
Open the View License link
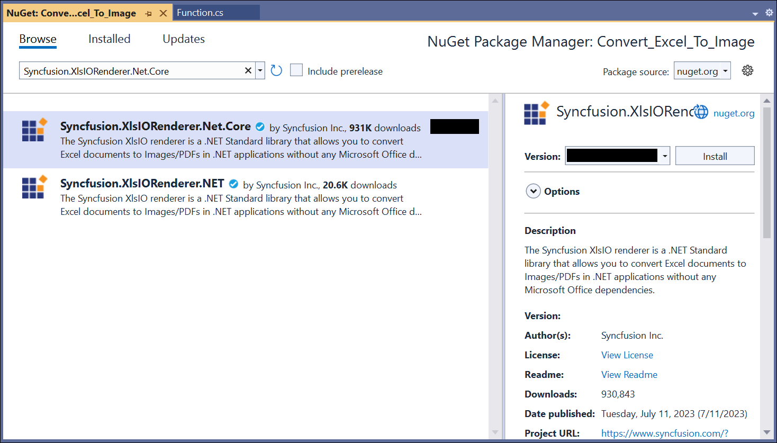pos(627,355)
